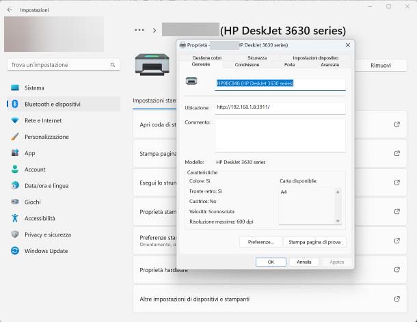
Task: Open Altre impostazioni di dispositivi e stampanti
Action: pyautogui.click(x=269, y=299)
